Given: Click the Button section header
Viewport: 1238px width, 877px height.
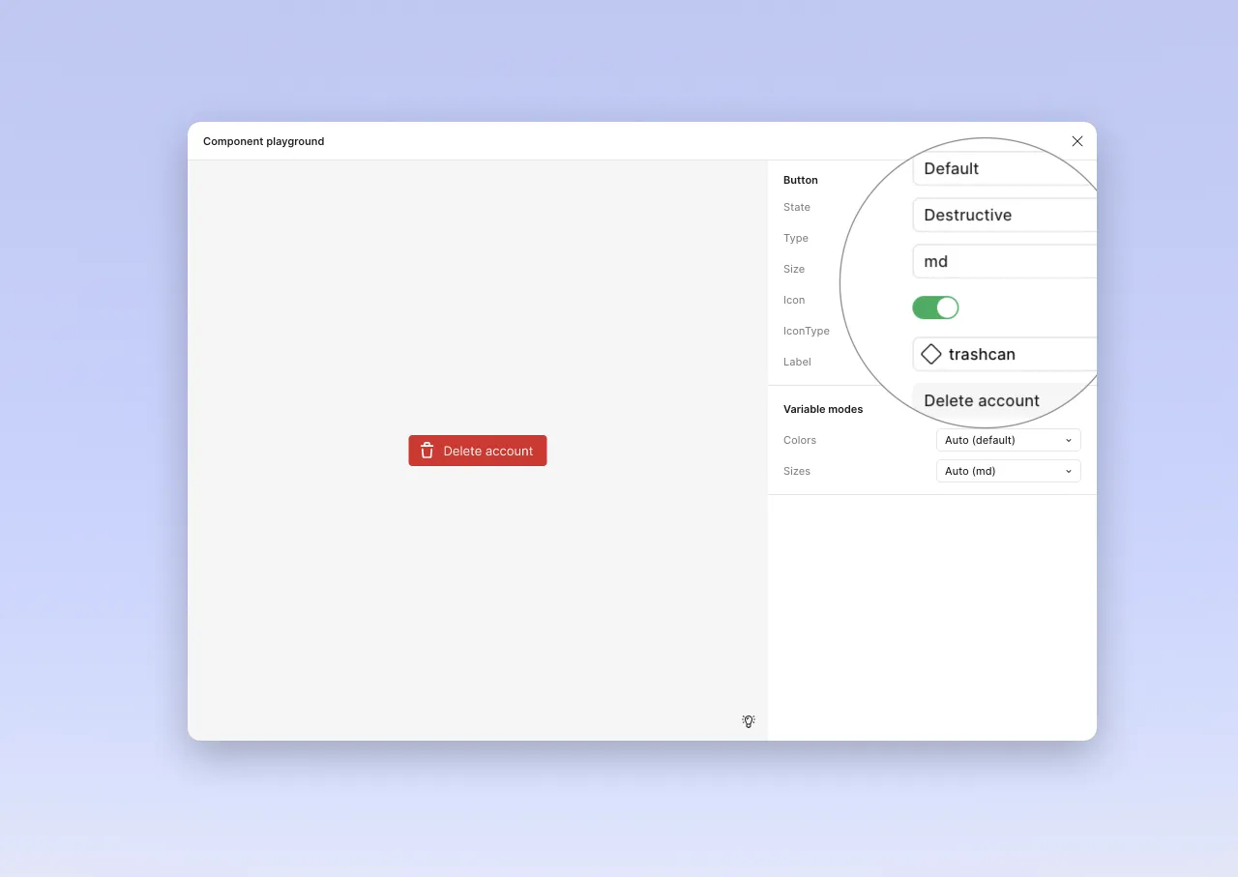Looking at the screenshot, I should pyautogui.click(x=800, y=180).
